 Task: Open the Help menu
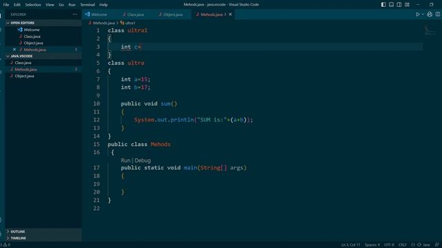(104, 5)
